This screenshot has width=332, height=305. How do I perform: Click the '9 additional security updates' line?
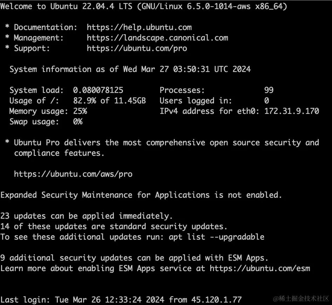pos(134,258)
